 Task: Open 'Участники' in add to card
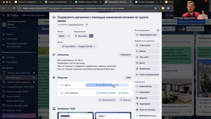147,45
